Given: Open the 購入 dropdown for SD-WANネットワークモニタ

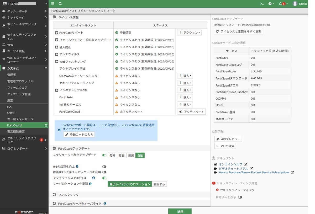Looking at the screenshot, I should pos(185,76).
